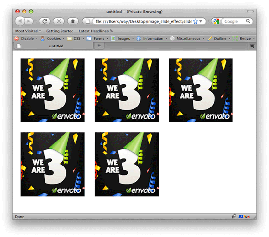
Task: Minimize the window with the yellow button
Action: 24,12
